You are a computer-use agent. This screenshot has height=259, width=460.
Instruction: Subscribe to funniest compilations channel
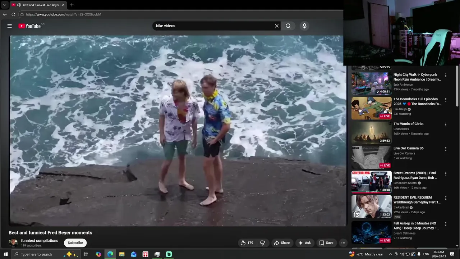(x=75, y=243)
